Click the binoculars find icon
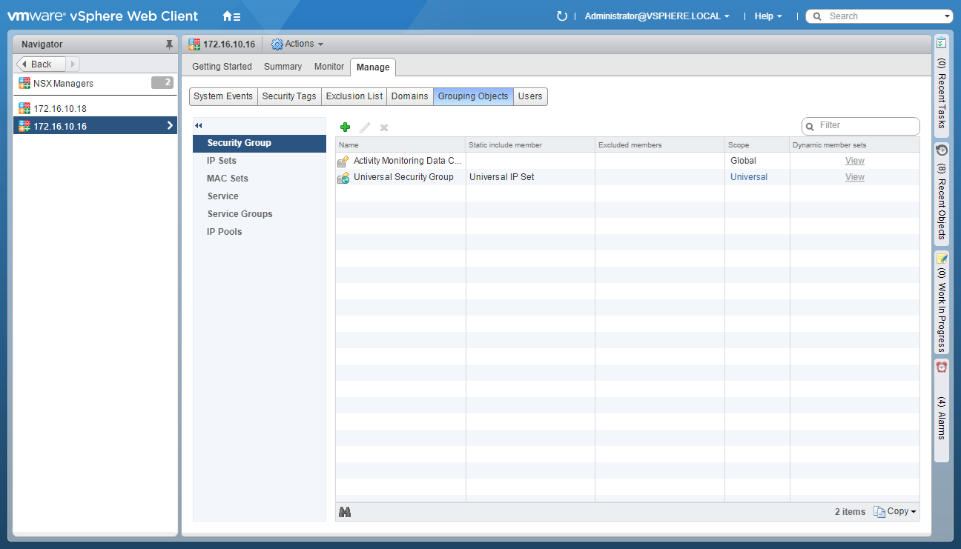961x549 pixels. tap(345, 512)
